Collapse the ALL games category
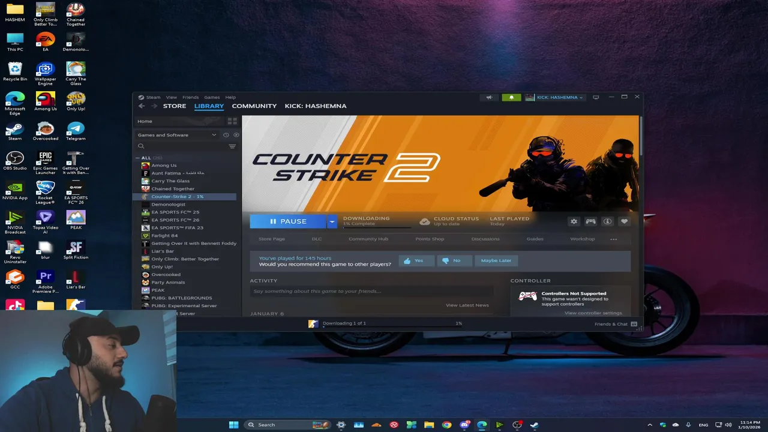 click(137, 158)
